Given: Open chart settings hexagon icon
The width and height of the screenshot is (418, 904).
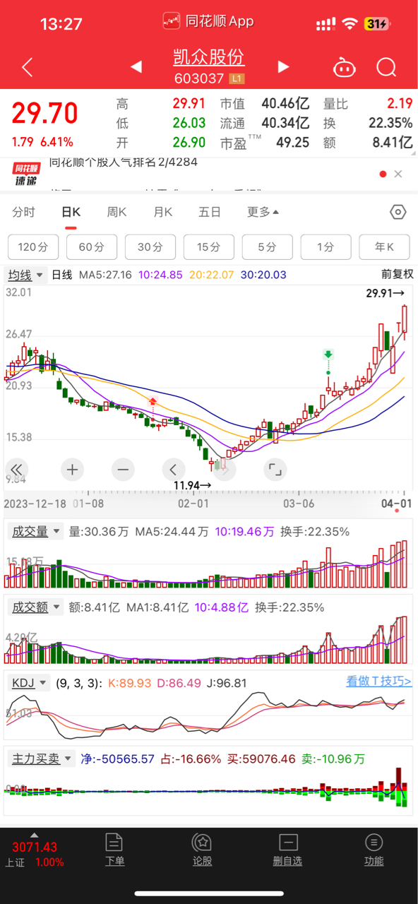Looking at the screenshot, I should (398, 212).
